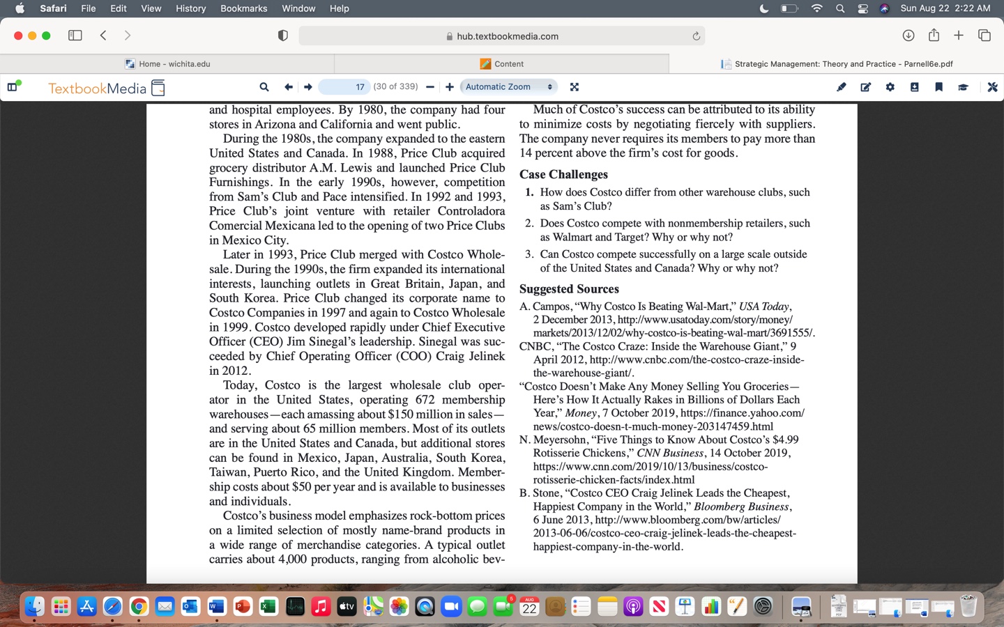The height and width of the screenshot is (627, 1004).
Task: Select the highlighter pen tool
Action: 842,87
